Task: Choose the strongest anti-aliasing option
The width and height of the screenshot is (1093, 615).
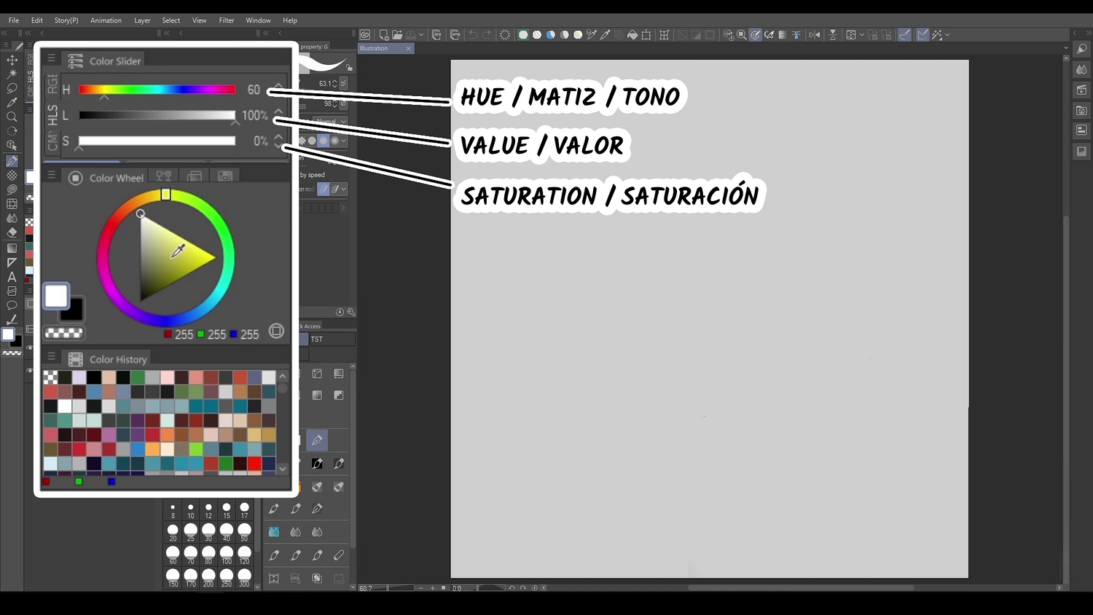Action: [335, 141]
